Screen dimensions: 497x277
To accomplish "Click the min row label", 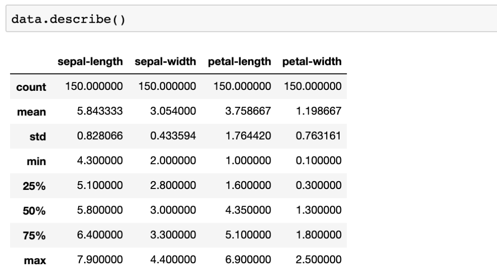I will tap(36, 161).
